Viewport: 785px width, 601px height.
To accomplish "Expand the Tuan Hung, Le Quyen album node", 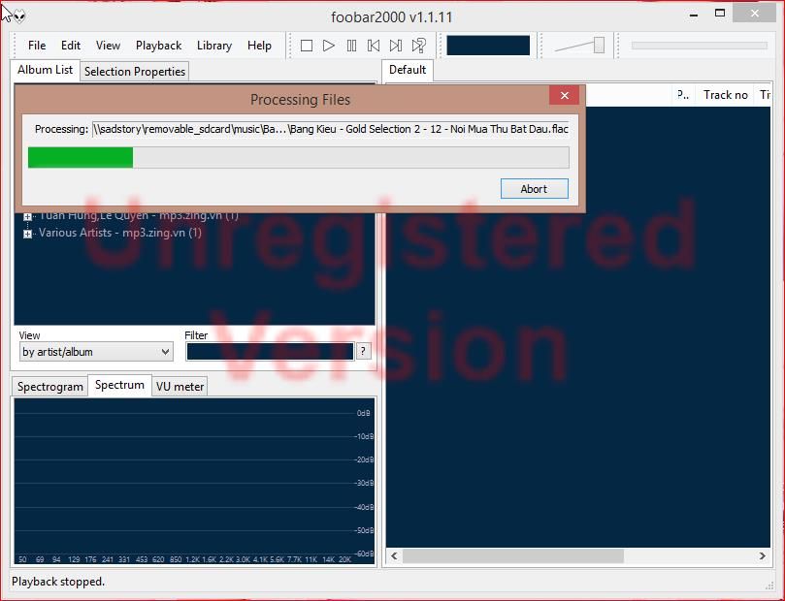I will [27, 216].
